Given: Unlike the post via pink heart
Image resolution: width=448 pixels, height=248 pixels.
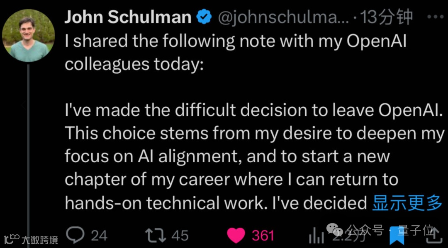Looking at the screenshot, I should [x=236, y=235].
